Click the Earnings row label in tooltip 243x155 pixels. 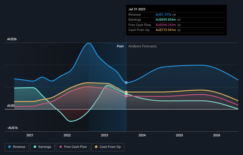pyautogui.click(x=135, y=20)
